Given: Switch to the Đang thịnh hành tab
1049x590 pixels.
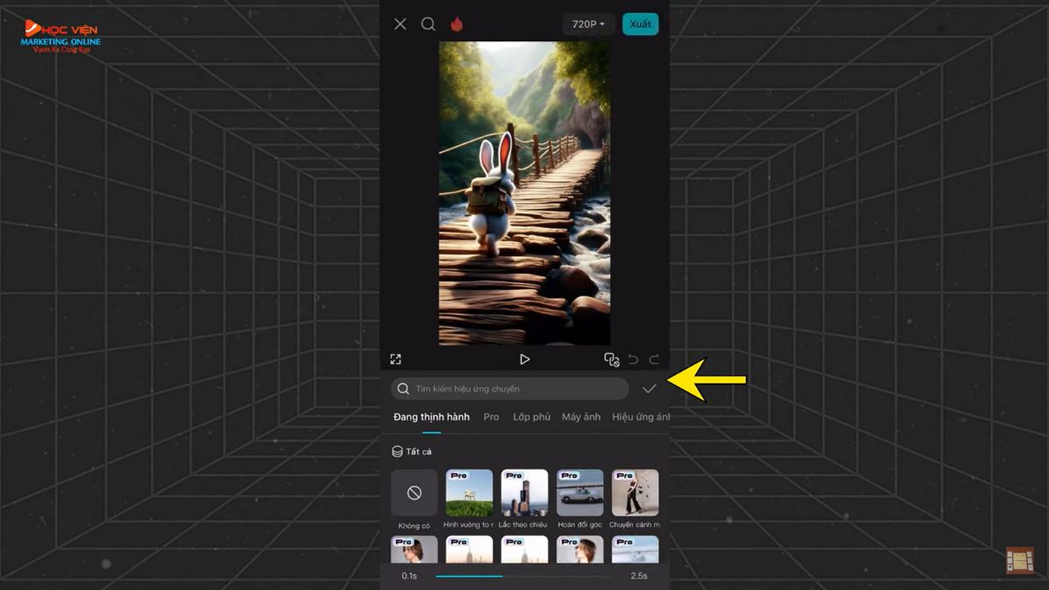Looking at the screenshot, I should [432, 417].
